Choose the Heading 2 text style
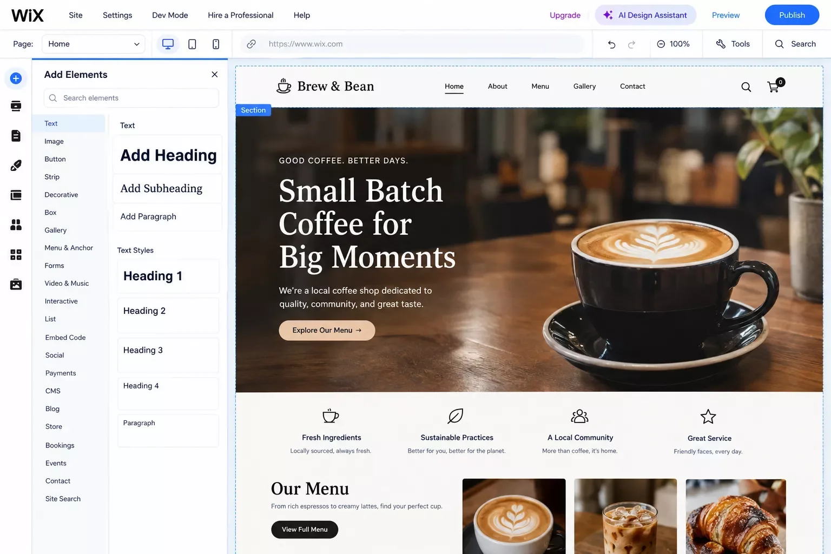This screenshot has width=831, height=554. [x=168, y=315]
